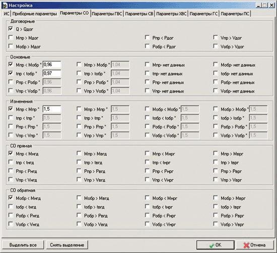Cancel the dialog with Отмена
277x253 pixels.
click(255, 245)
